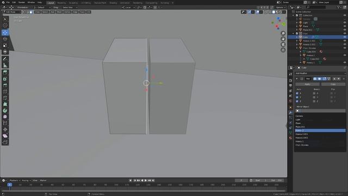This screenshot has width=348, height=196.
Task: Toggle Mirror Axis Z checkbox
Action: (x=297, y=101)
